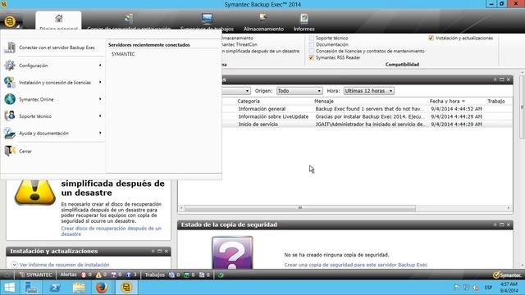Open Crear disco de recuperación después de un desastre link
Screen dimensions: 525x295
[112, 231]
